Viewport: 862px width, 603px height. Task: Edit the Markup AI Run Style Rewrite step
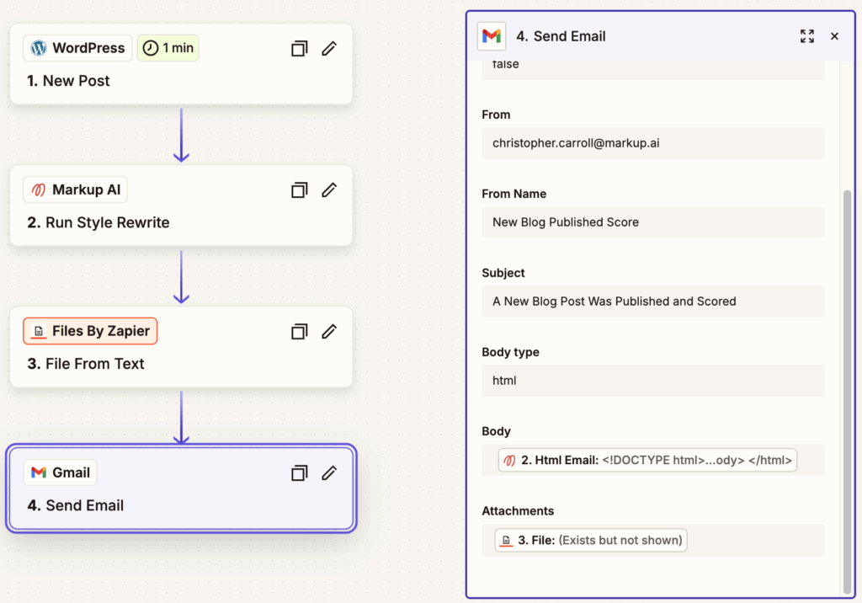(329, 190)
